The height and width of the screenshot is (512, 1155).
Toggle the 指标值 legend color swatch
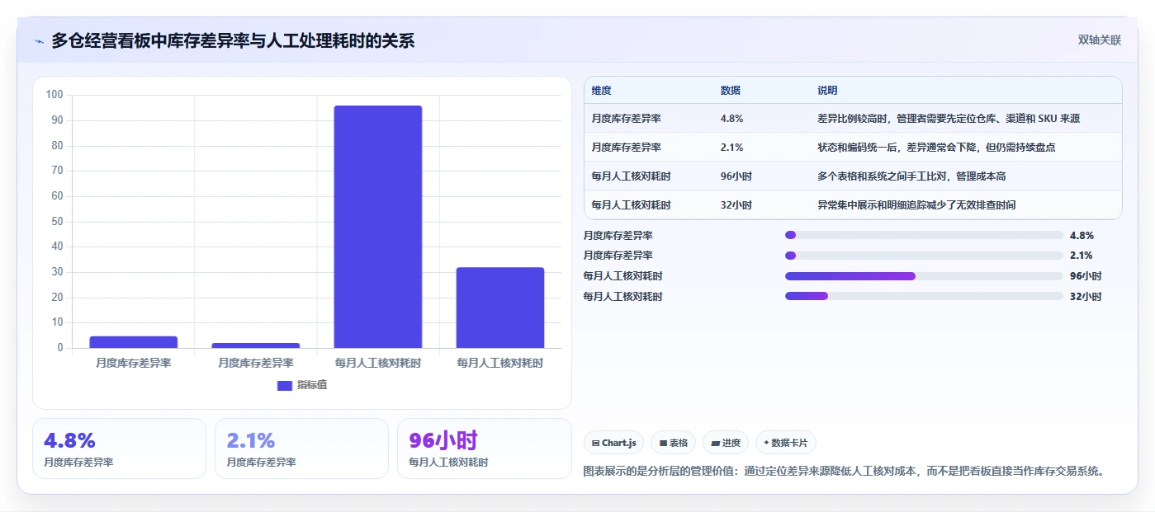[x=285, y=385]
